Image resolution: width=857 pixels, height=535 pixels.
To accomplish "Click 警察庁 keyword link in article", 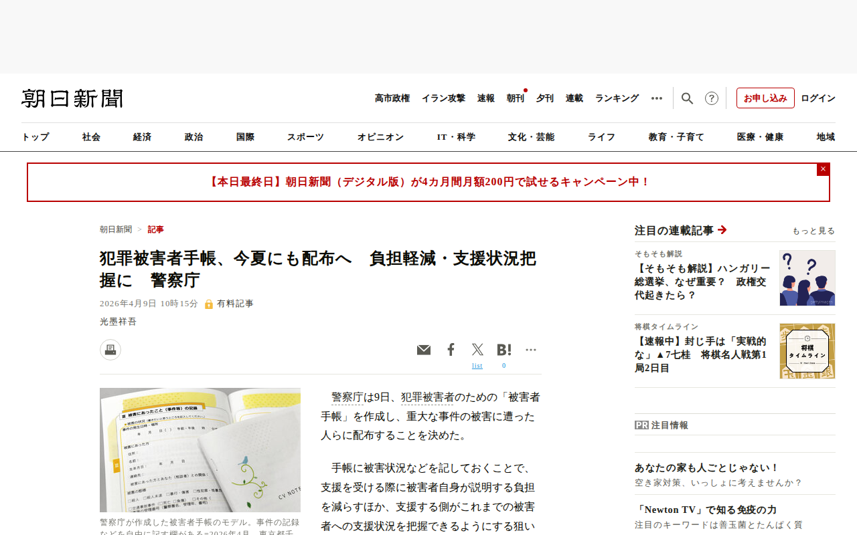I will point(347,397).
